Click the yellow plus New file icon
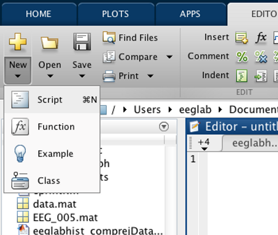The width and height of the screenshot is (278, 235). 18,42
